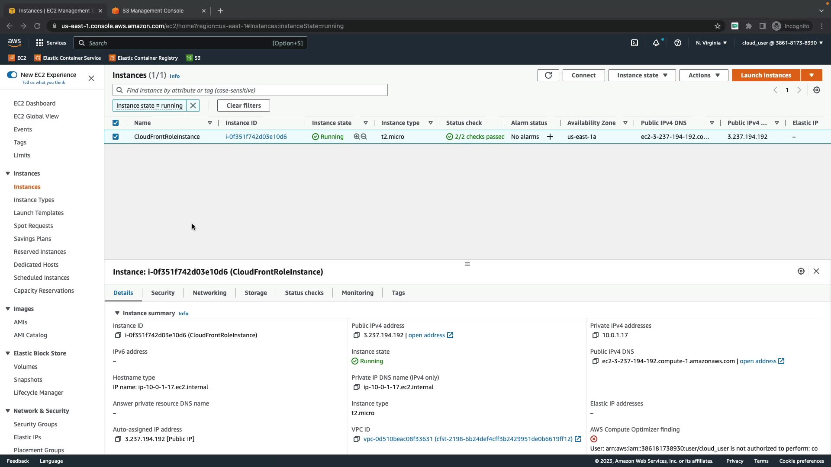Click the plus icon to add alarm
The image size is (831, 467).
pyautogui.click(x=550, y=137)
